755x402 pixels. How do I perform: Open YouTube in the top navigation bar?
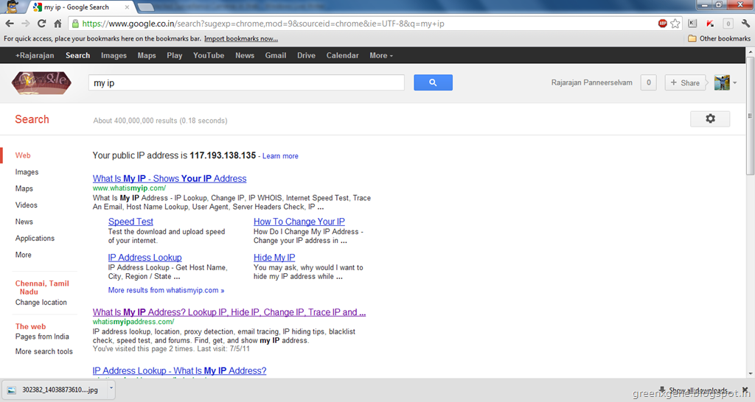209,55
